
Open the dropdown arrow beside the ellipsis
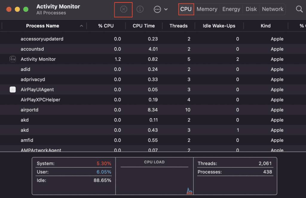click(x=166, y=9)
